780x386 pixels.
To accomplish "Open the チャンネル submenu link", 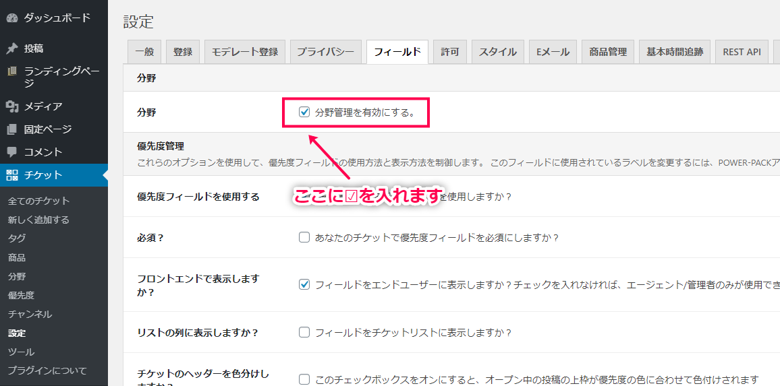I will 30,314.
